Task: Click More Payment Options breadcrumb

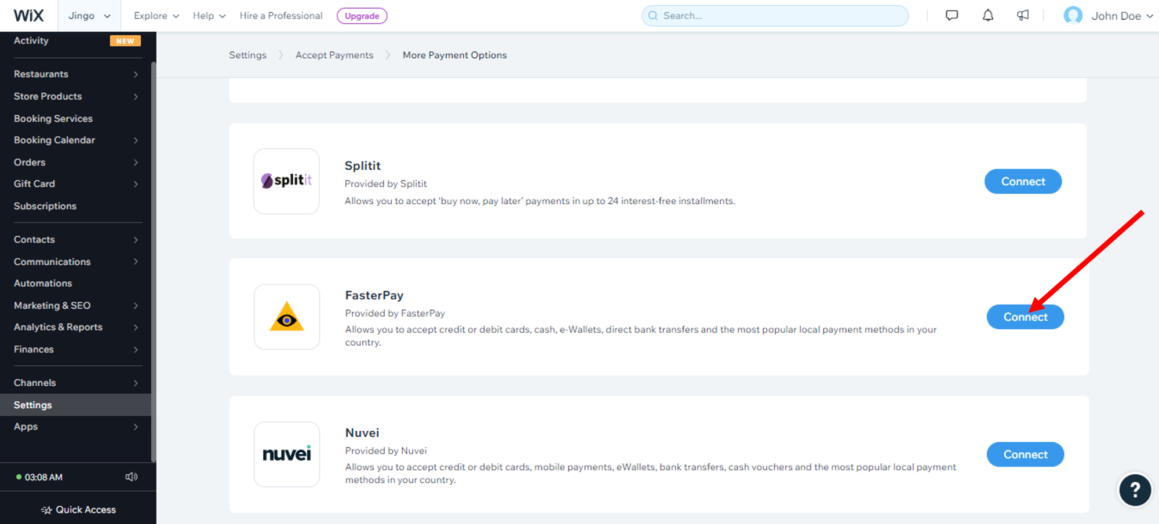Action: pos(455,55)
